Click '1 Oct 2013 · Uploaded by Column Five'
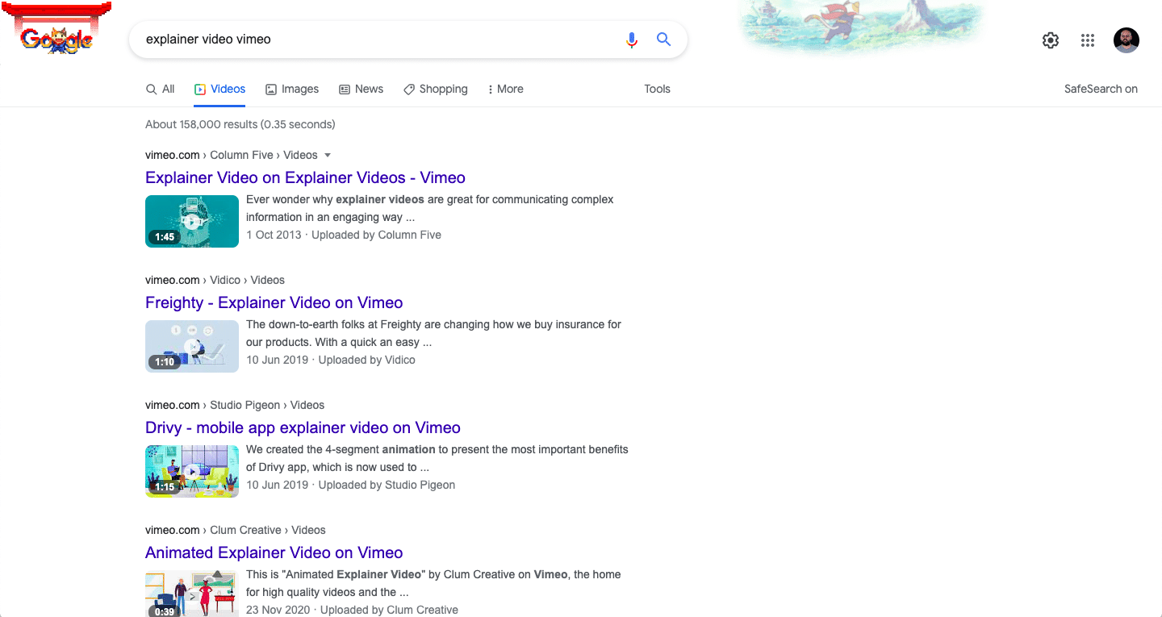 344,235
